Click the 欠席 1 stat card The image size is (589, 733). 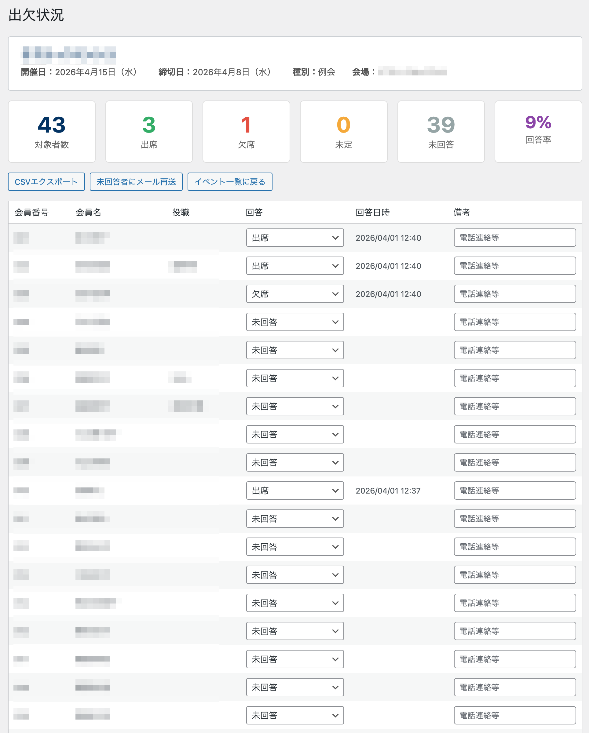click(246, 132)
